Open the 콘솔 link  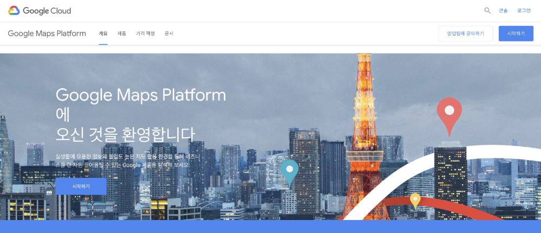pyautogui.click(x=503, y=11)
